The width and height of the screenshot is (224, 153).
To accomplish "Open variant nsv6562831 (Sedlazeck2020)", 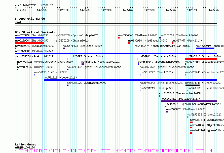I will [x=180, y=99].
